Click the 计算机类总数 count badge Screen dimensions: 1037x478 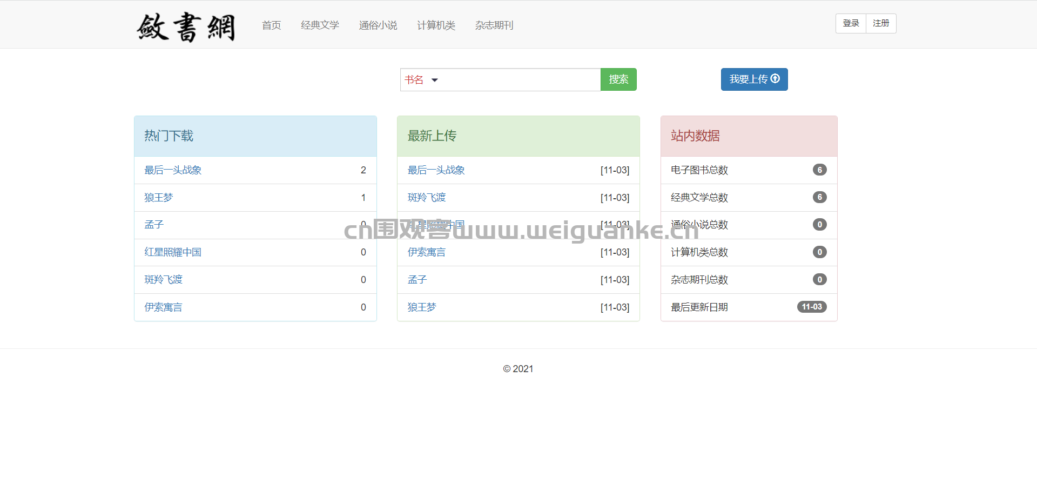coord(820,252)
